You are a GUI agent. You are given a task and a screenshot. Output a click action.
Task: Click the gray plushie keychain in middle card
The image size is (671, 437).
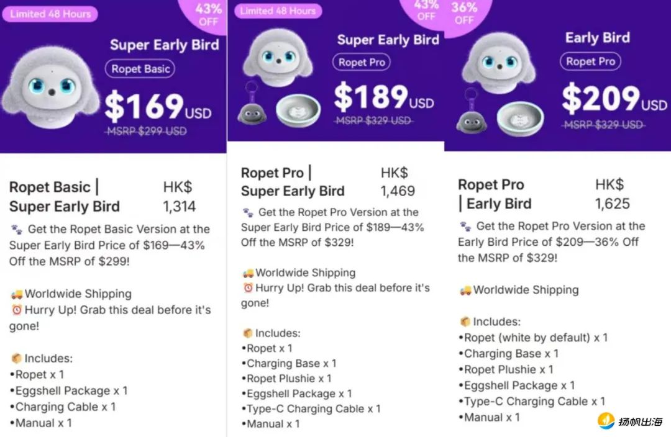(x=252, y=106)
